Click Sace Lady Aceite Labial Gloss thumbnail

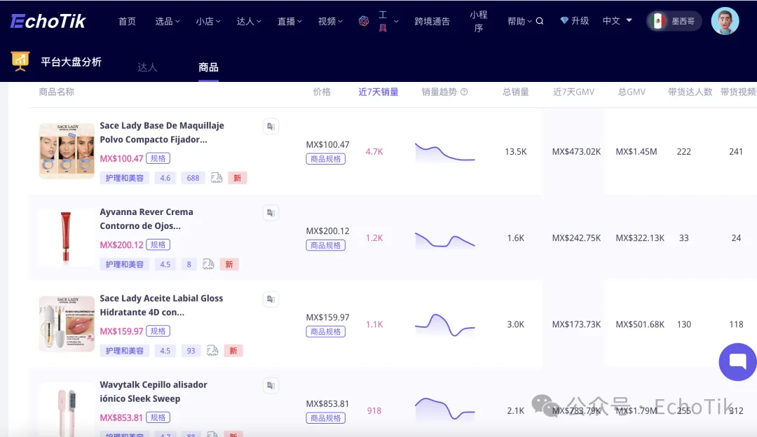point(67,324)
